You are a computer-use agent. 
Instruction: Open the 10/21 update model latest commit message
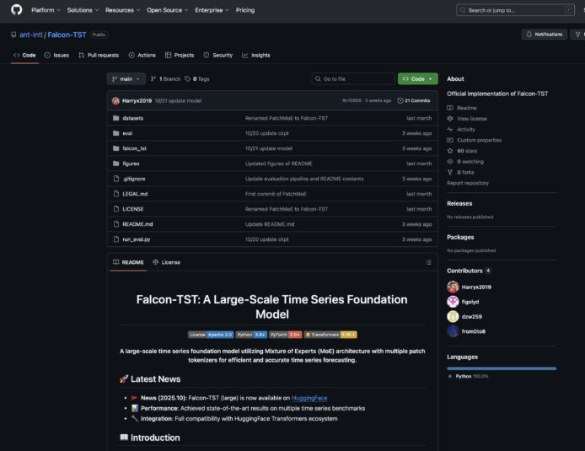178,100
